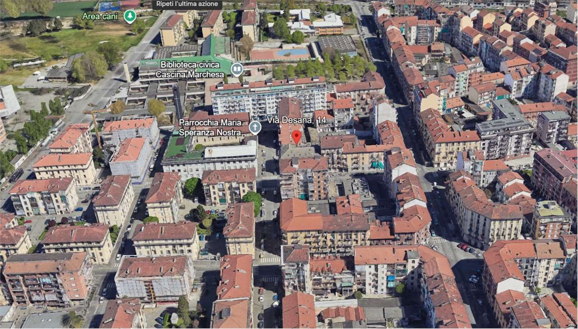This screenshot has width=578, height=329.
Task: Click the Parrocchia Maria Speranza Nostra church icon
Action: pyautogui.click(x=255, y=127)
